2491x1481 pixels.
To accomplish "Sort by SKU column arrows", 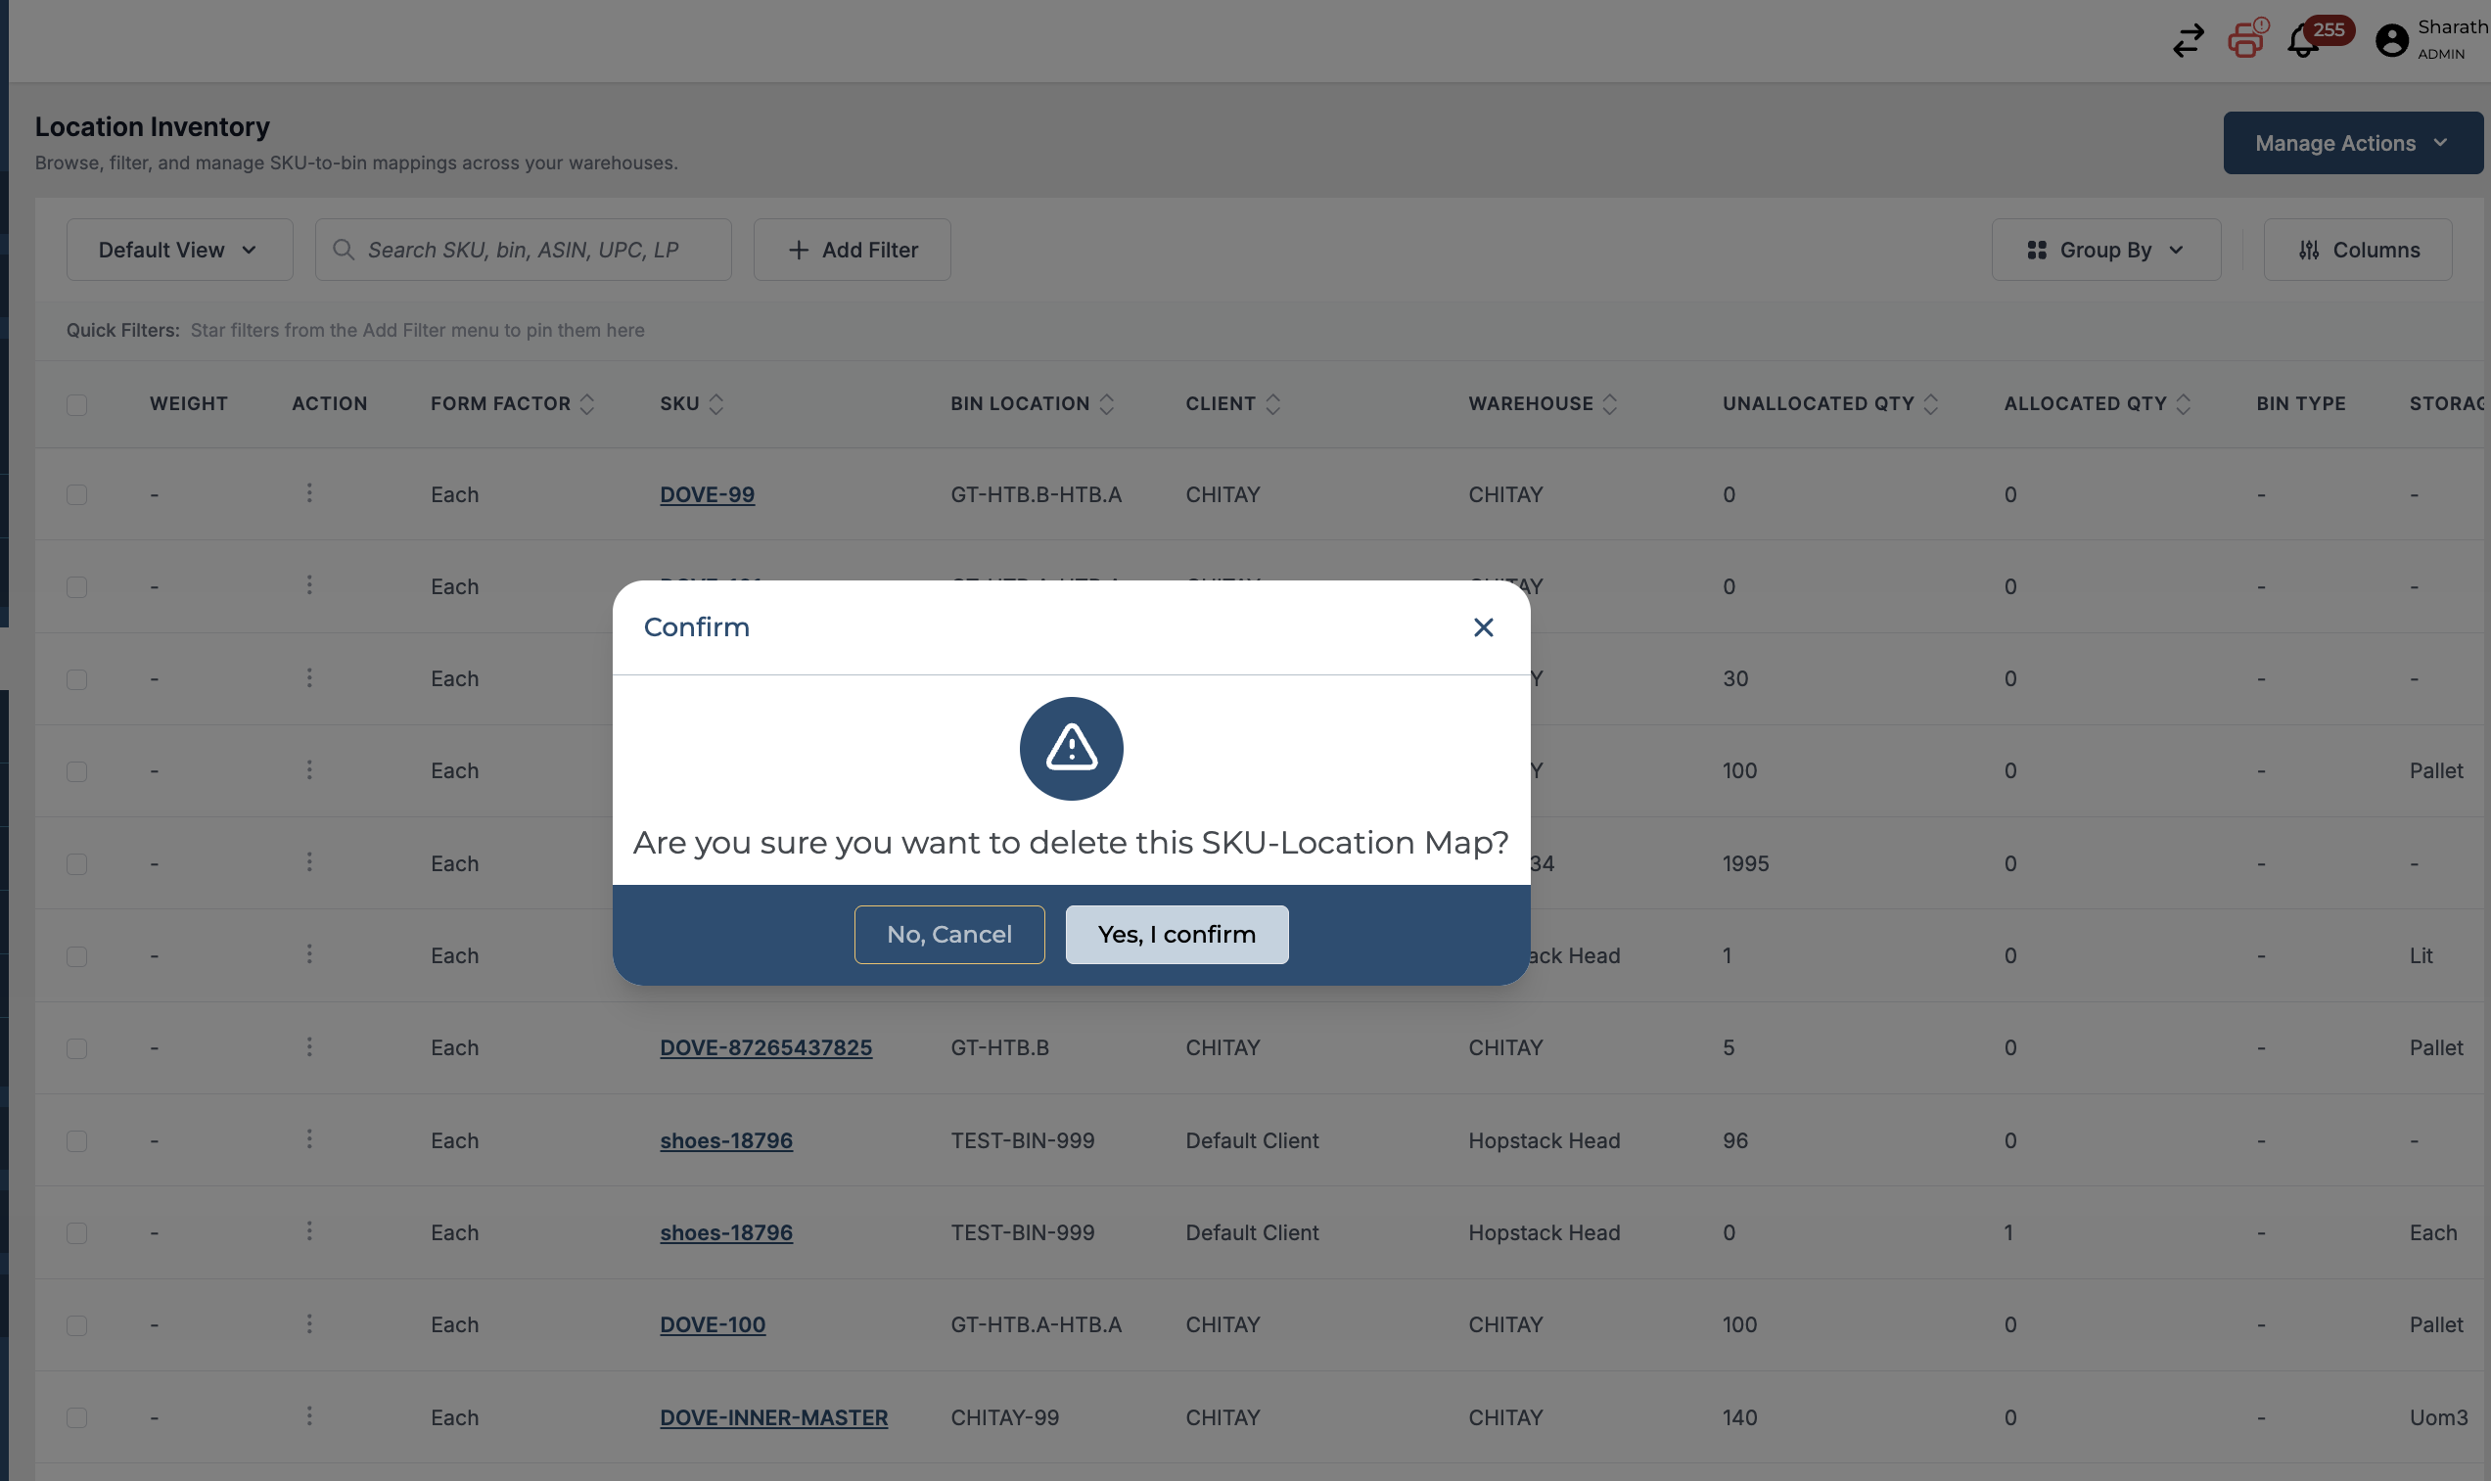I will [x=715, y=403].
